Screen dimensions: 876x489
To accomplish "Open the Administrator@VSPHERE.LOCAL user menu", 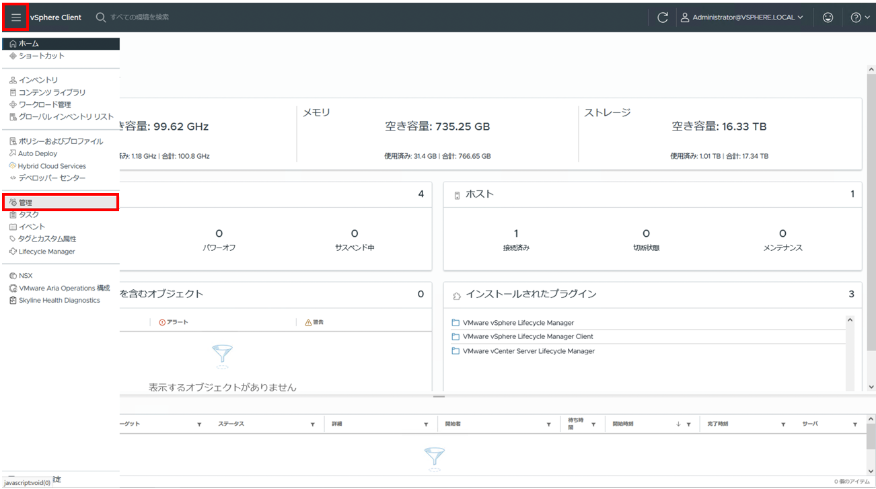I will tap(741, 17).
